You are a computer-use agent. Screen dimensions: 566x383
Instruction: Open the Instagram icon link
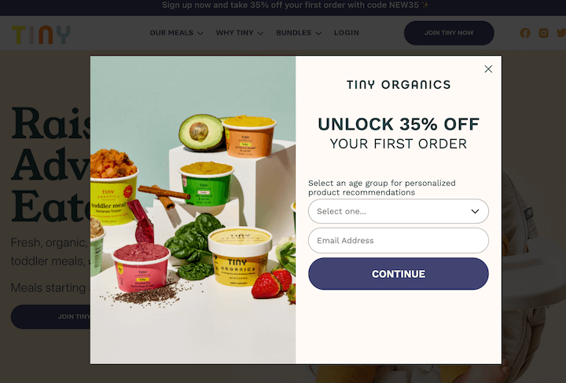543,33
